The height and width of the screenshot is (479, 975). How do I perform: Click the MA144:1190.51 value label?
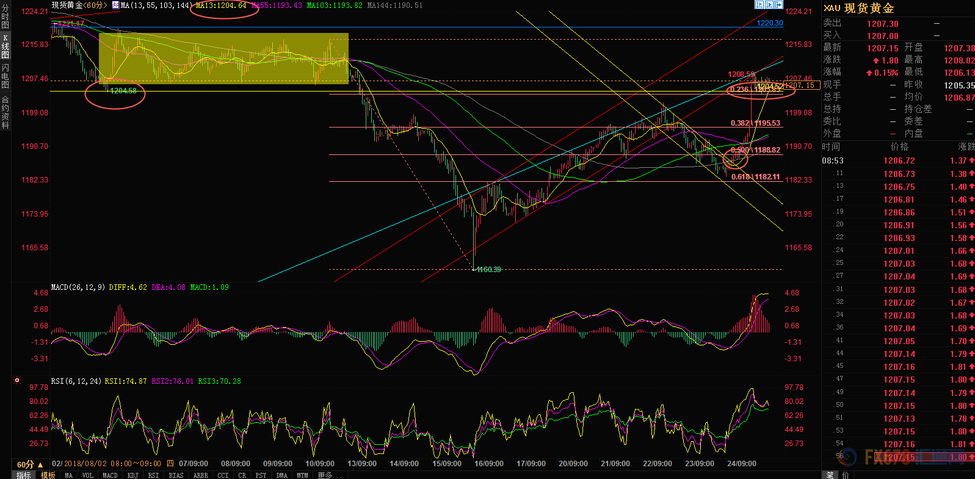(x=395, y=5)
